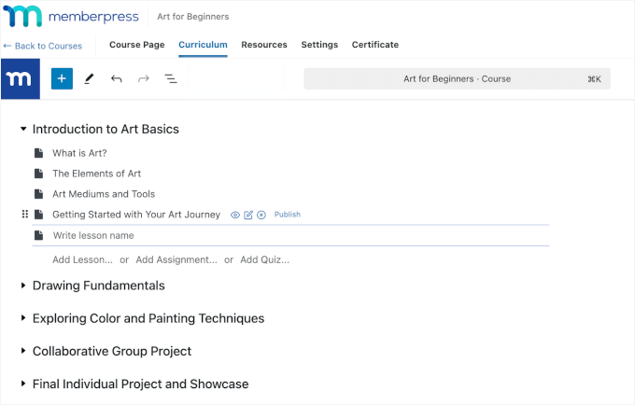The image size is (635, 405).
Task: Remove Getting Started lesson with the X icon
Action: point(261,215)
